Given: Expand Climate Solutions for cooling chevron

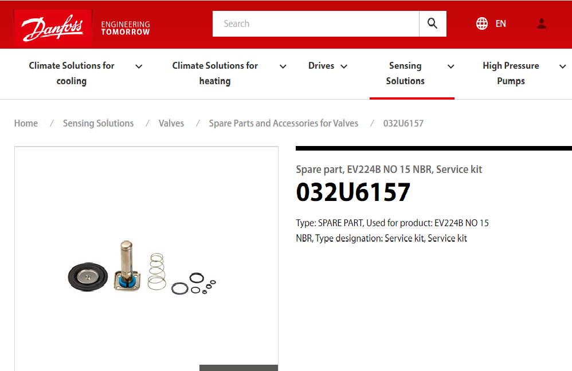Looking at the screenshot, I should [139, 66].
